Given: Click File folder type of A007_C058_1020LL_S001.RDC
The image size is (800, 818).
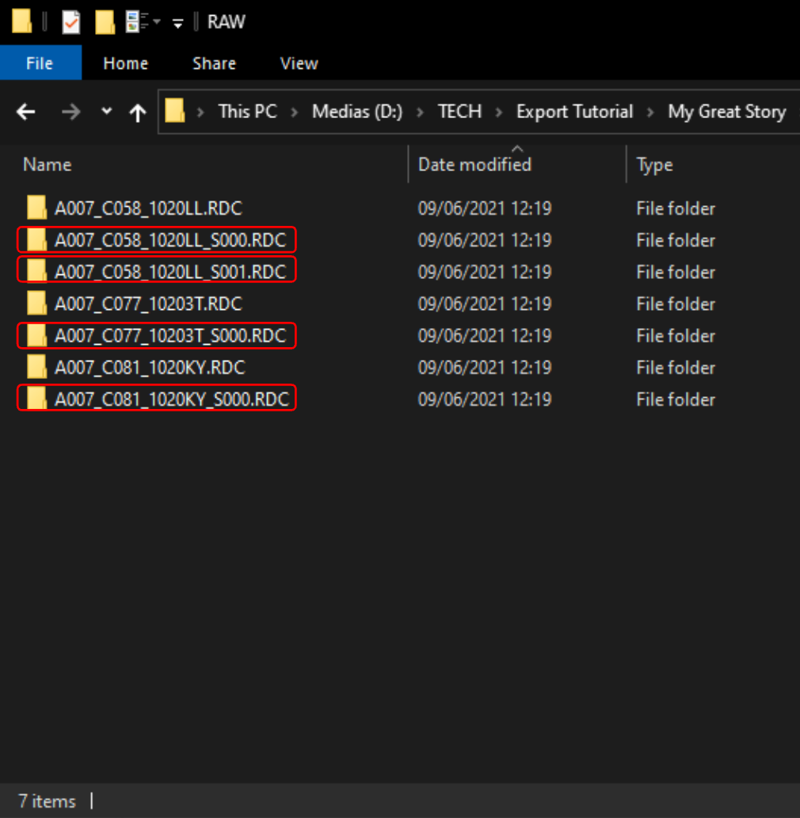Looking at the screenshot, I should 676,272.
